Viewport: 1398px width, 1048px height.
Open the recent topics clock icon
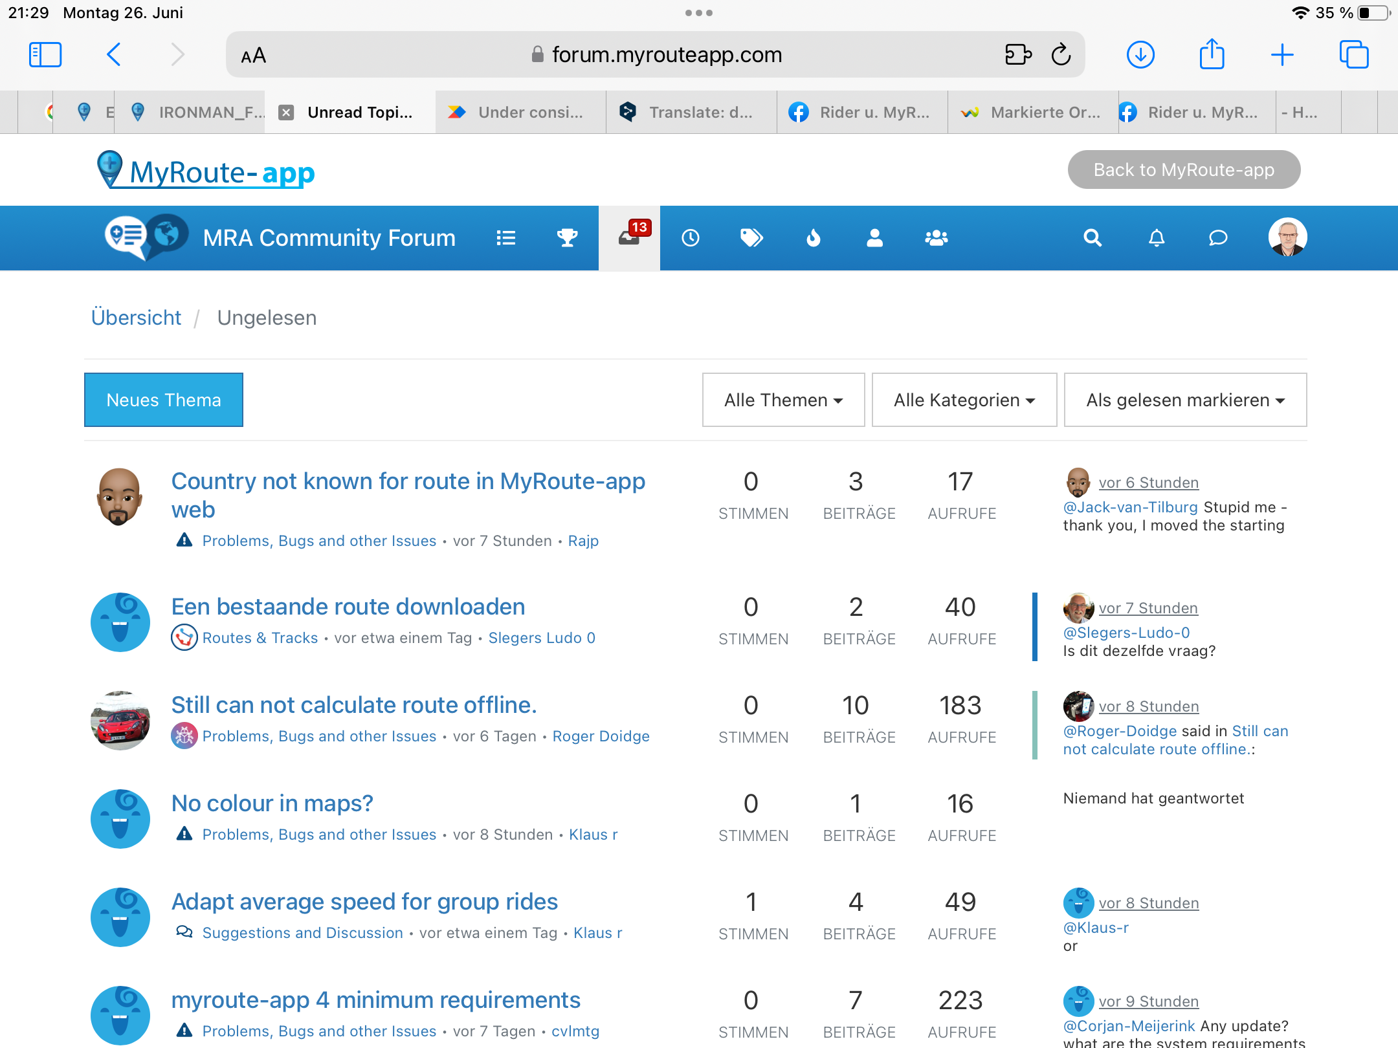coord(691,238)
